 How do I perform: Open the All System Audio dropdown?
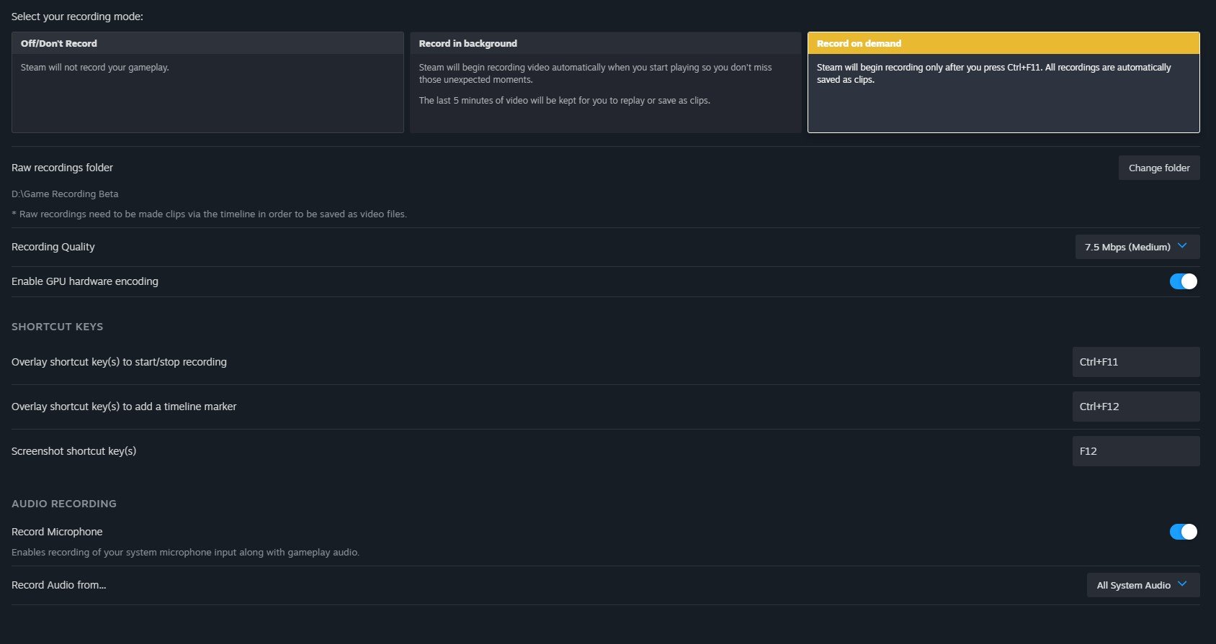pos(1143,585)
